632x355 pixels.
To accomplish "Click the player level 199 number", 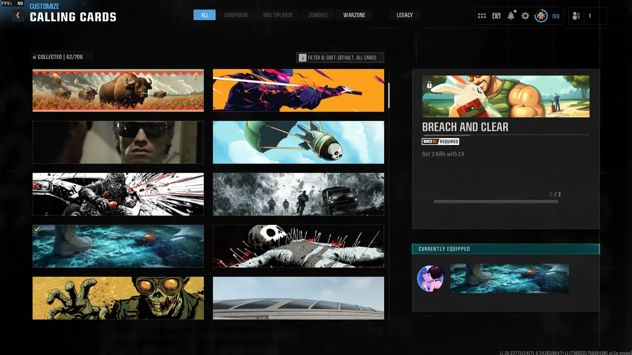I will pos(555,16).
